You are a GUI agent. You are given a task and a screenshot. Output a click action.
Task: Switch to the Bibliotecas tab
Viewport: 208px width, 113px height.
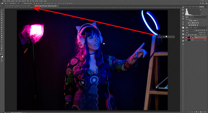coord(192,17)
